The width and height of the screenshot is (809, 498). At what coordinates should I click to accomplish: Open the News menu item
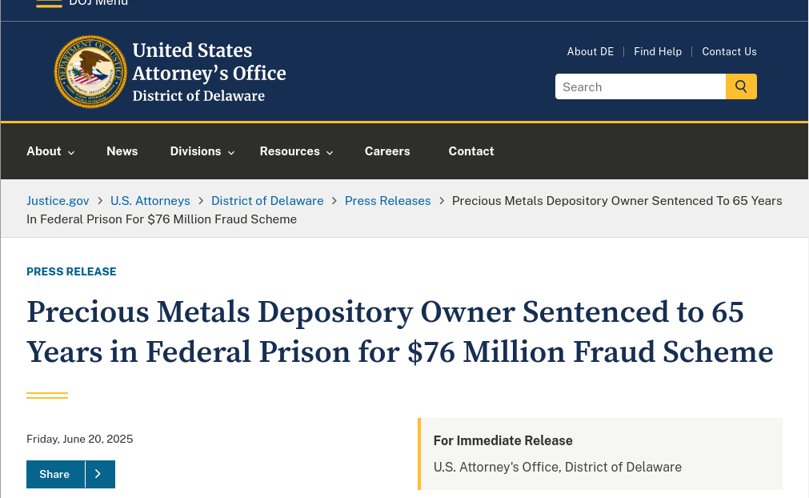click(122, 151)
